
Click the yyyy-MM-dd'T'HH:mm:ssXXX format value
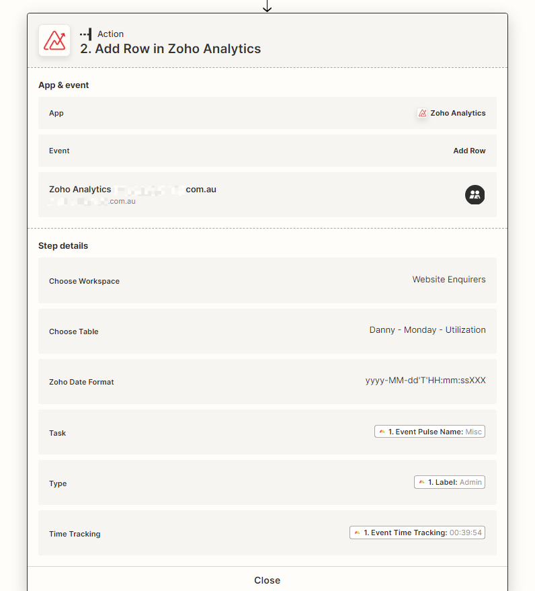coord(425,381)
